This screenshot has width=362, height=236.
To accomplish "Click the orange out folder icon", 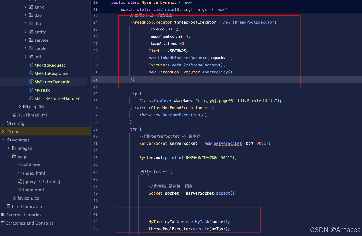I will pos(9,132).
